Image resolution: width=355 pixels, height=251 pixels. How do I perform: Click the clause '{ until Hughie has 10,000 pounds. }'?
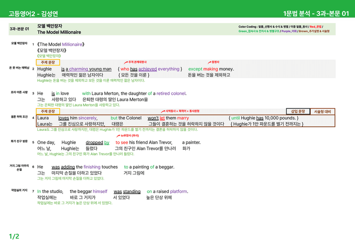tap(263, 118)
